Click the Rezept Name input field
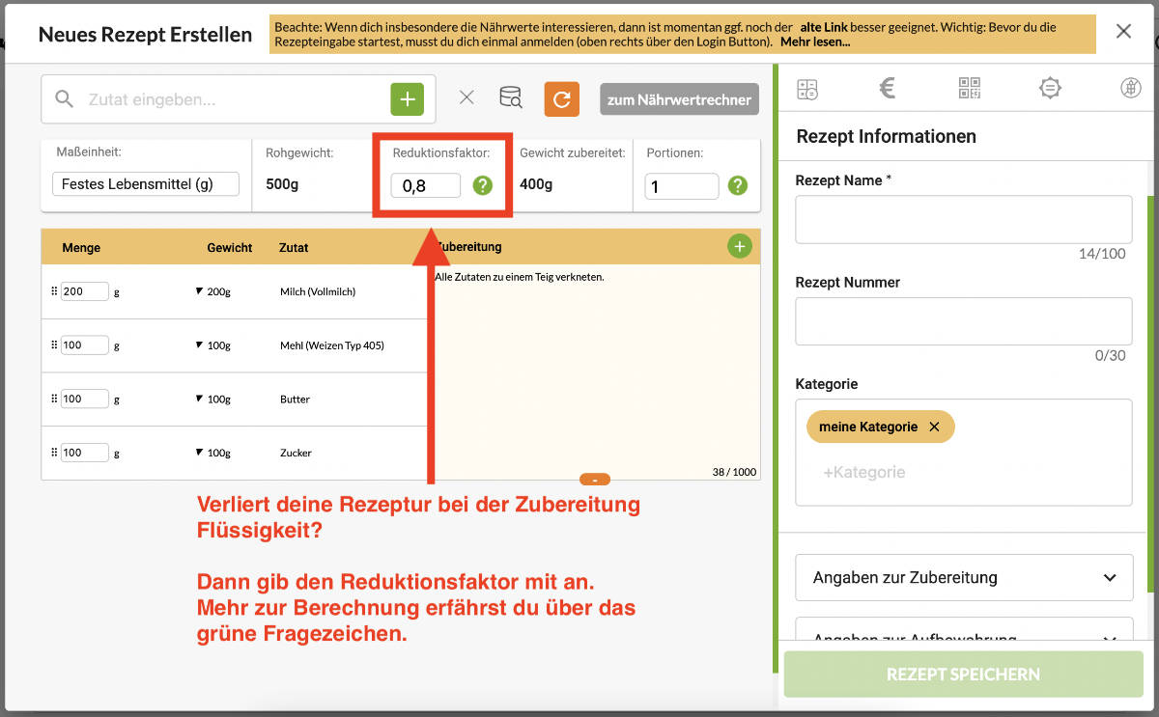The image size is (1159, 717). 963,220
